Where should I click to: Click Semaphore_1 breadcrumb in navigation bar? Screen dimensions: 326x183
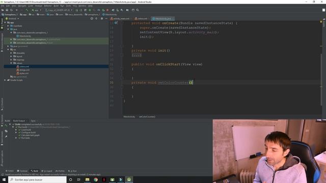[x=10, y=15]
